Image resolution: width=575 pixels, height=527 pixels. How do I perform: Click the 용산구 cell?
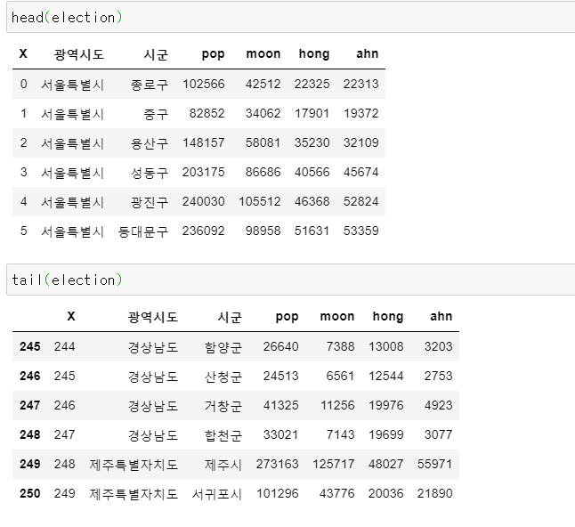point(150,143)
